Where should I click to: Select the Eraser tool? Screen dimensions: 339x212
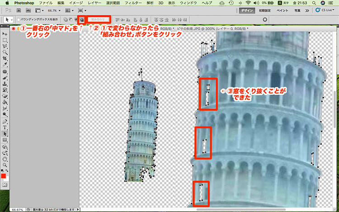pyautogui.click(x=5, y=96)
